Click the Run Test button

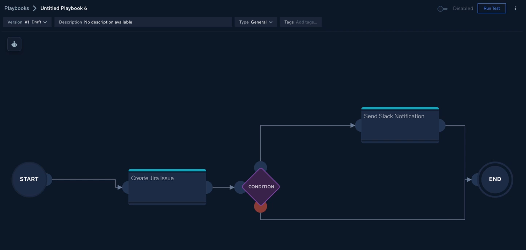[x=492, y=8]
